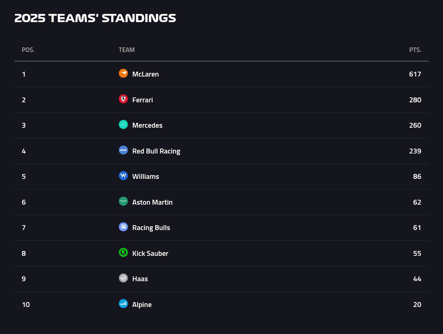
Task: Click the Williams team logo icon
Action: click(123, 176)
